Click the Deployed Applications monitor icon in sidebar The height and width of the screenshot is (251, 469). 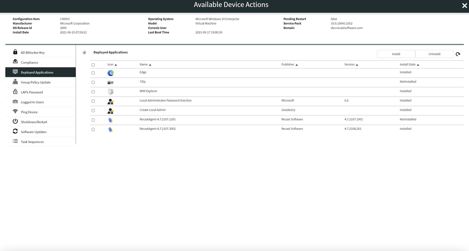(15, 72)
